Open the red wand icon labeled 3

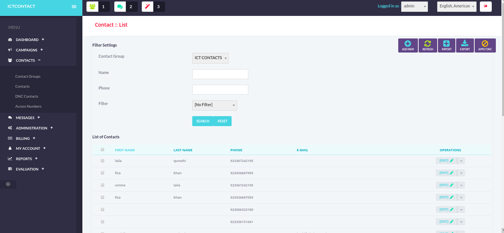tap(148, 7)
